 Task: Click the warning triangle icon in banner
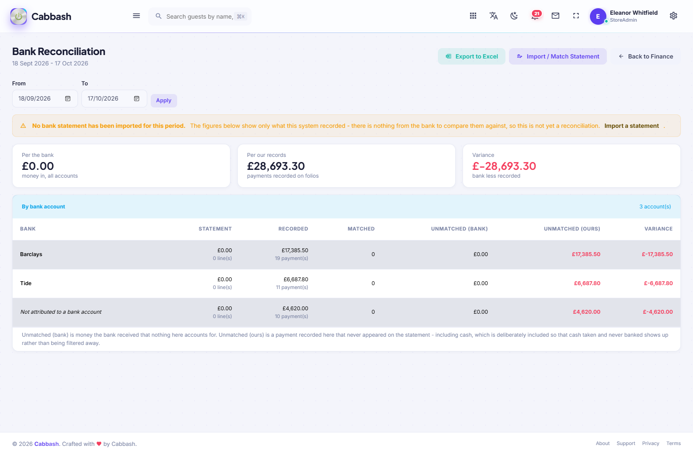click(x=23, y=126)
